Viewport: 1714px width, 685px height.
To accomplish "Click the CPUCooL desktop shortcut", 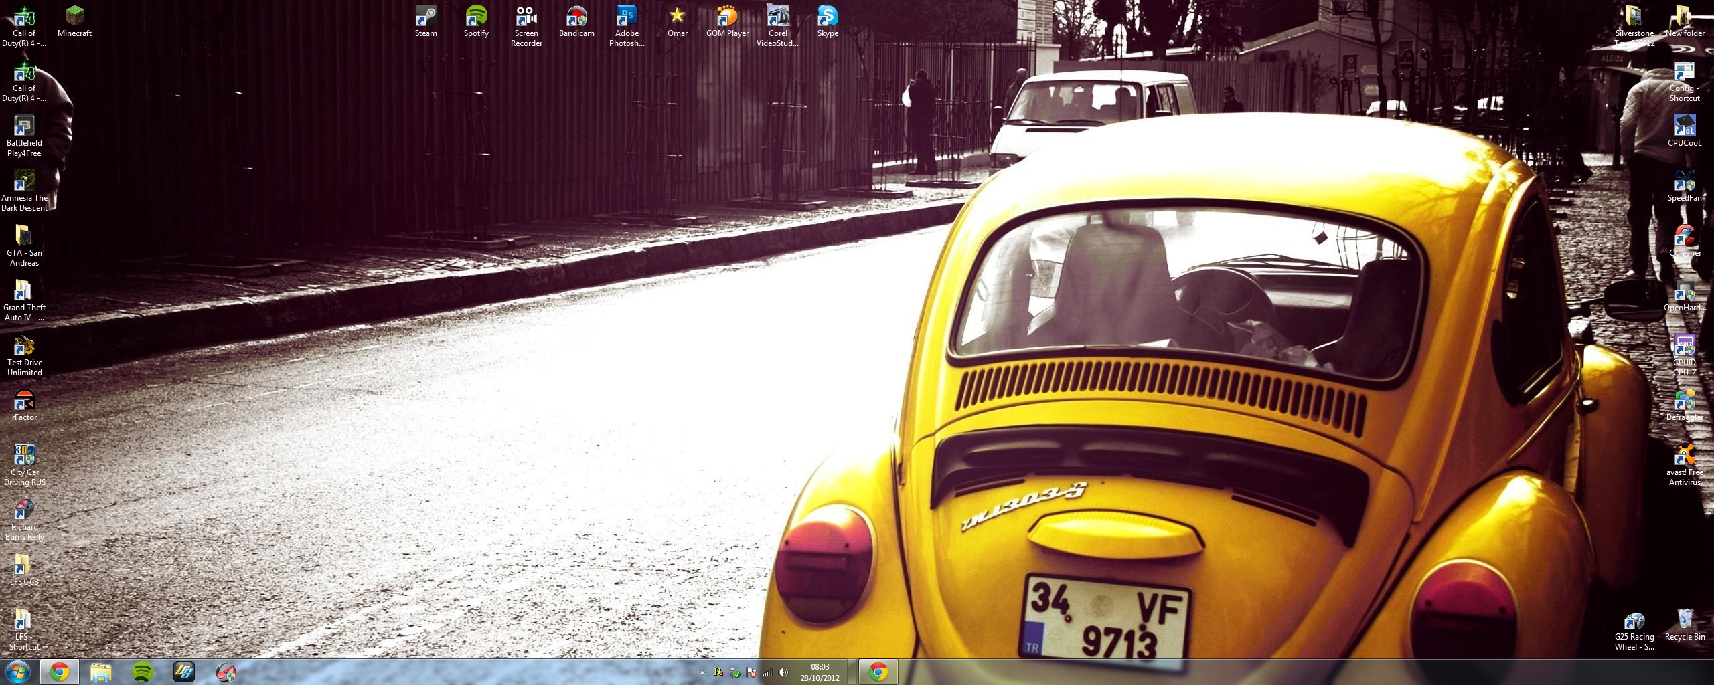I will 1685,131.
